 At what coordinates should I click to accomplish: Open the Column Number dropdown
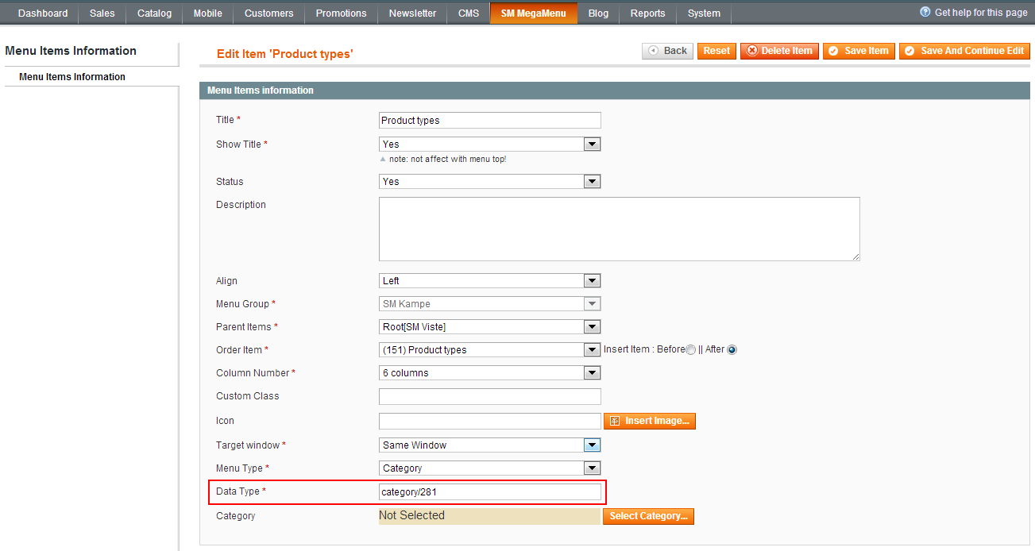click(490, 373)
